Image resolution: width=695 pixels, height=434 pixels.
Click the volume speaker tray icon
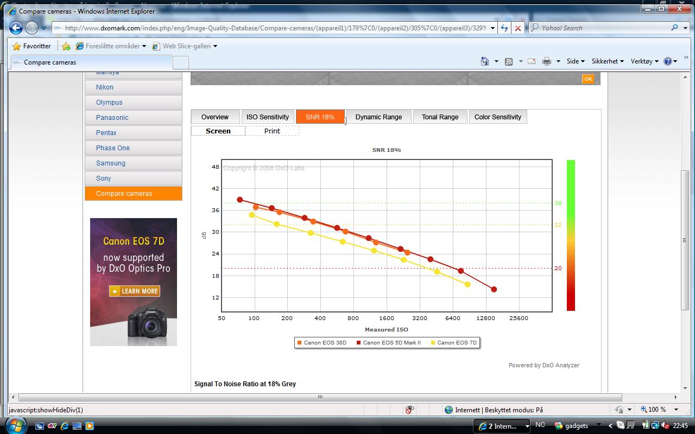pyautogui.click(x=666, y=426)
